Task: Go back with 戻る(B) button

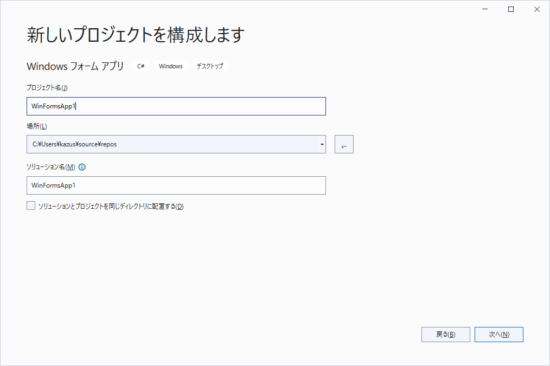Action: [445, 335]
